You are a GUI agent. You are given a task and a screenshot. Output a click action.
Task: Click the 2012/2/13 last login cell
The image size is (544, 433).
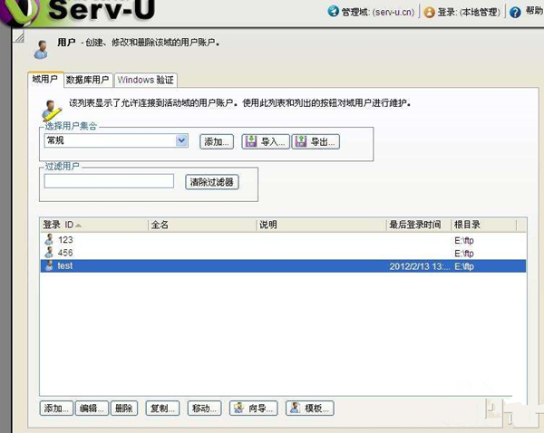point(419,266)
